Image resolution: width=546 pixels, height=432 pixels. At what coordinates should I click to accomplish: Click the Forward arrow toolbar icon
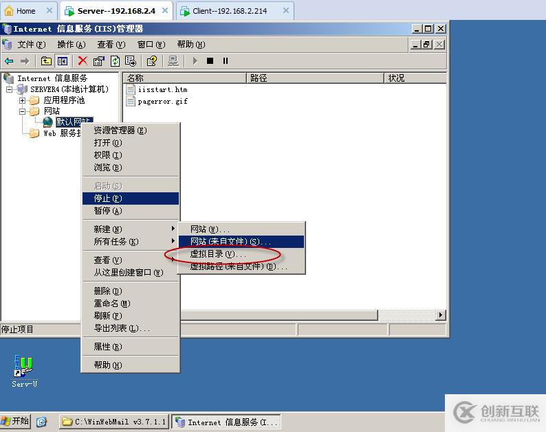[x=24, y=61]
